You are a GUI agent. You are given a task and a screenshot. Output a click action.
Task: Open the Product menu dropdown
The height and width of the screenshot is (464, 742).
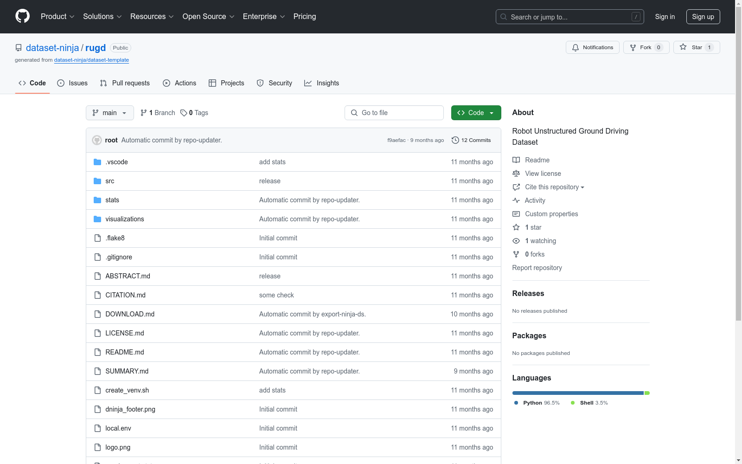click(58, 17)
